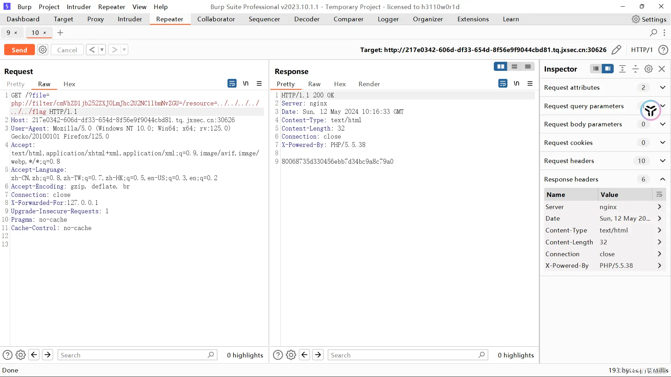
Task: Open response editor hamburger menu
Action: click(530, 83)
